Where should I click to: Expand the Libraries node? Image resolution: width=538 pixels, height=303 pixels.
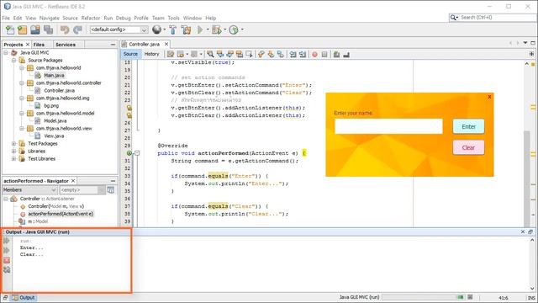tap(13, 151)
